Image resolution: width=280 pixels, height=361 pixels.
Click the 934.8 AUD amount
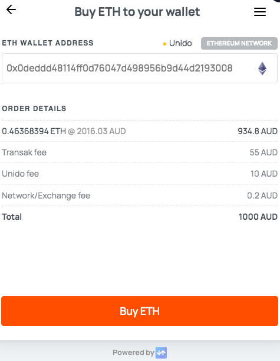point(258,131)
